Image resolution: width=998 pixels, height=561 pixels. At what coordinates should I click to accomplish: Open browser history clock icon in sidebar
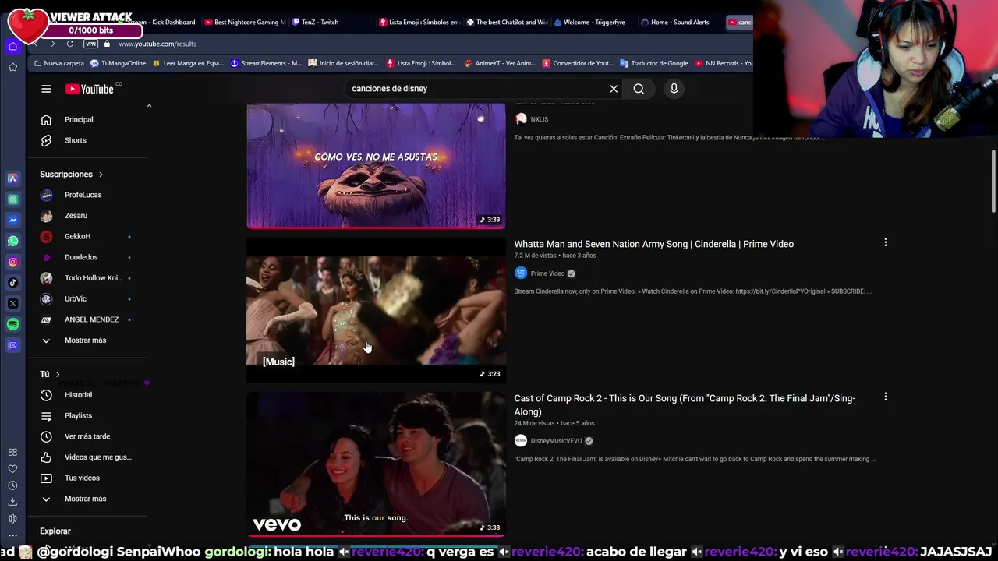(12, 485)
